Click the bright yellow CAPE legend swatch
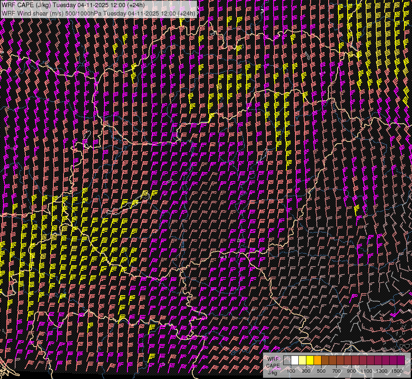This screenshot has width=412, height=379. 310,360
